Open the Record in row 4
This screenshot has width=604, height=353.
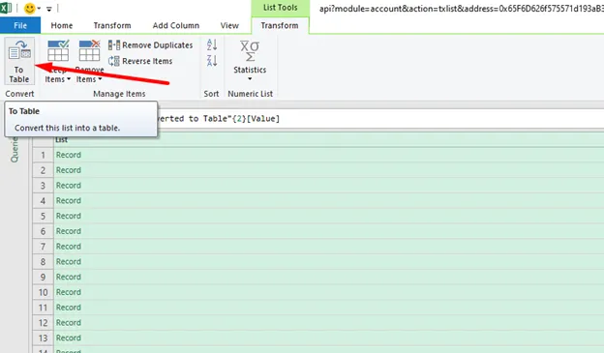[x=68, y=200]
